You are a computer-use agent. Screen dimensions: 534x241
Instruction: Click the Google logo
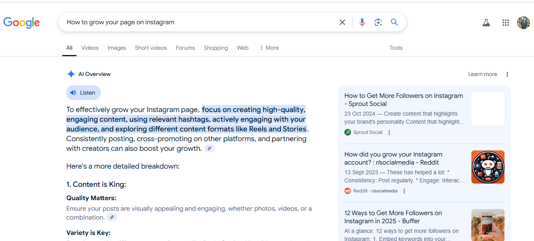[21, 22]
